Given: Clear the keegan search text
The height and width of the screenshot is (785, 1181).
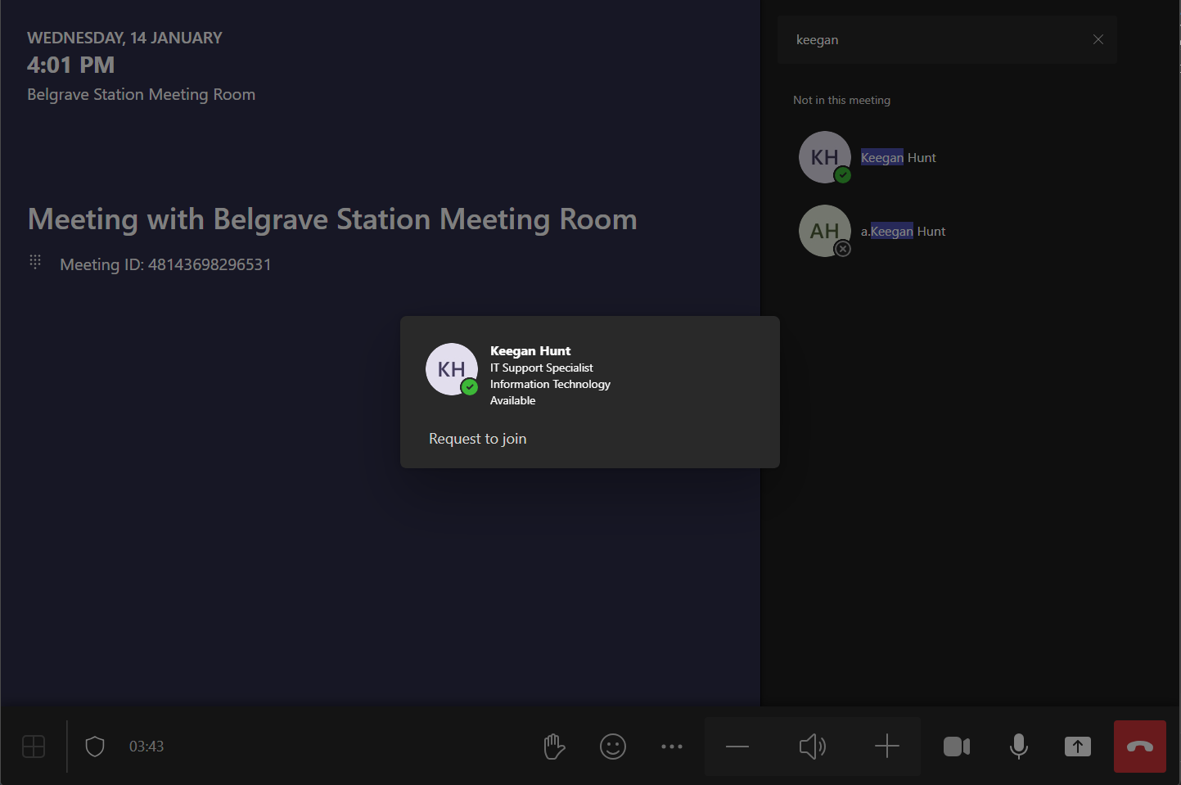Looking at the screenshot, I should coord(1098,39).
